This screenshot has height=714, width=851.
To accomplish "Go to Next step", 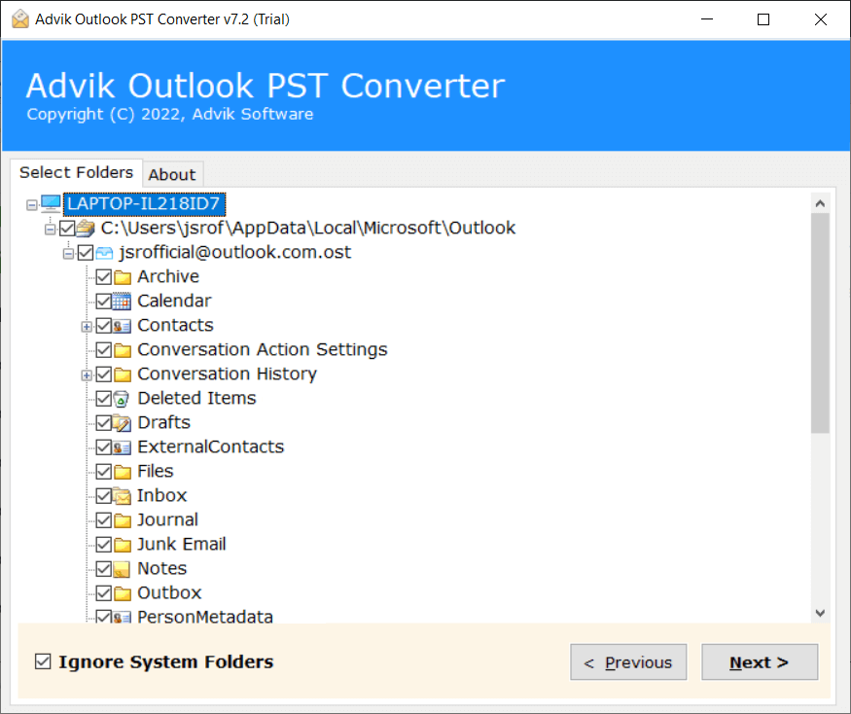I will pos(760,662).
